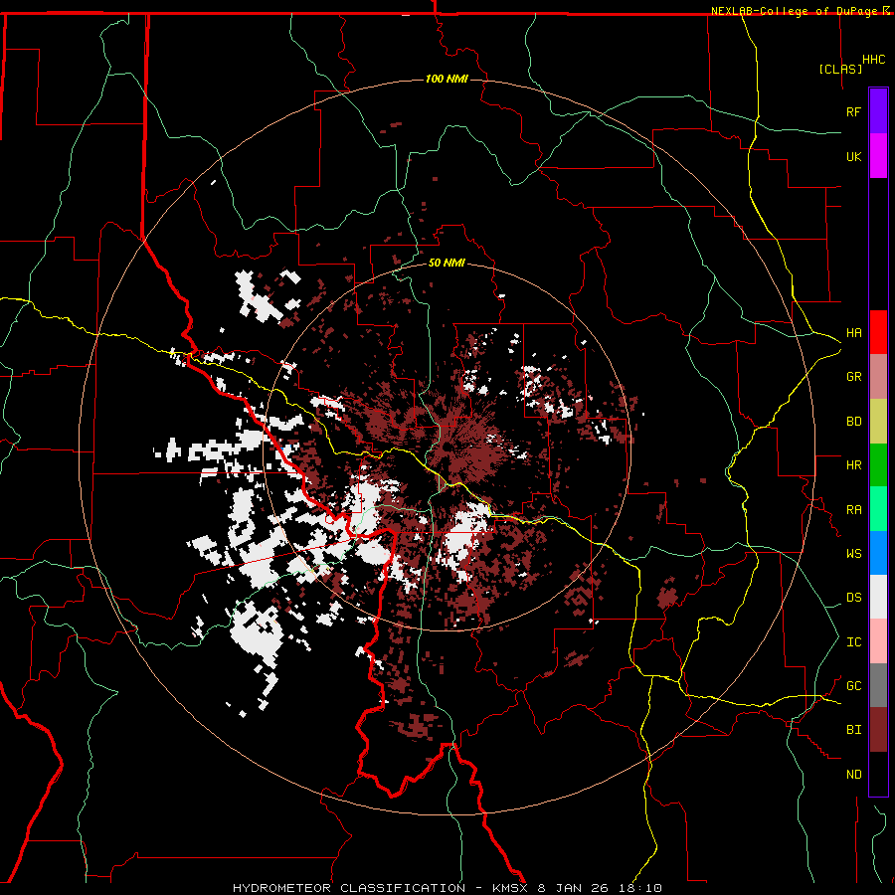
Task: Click the dark red BI legend swatch
Action: pyautogui.click(x=878, y=730)
